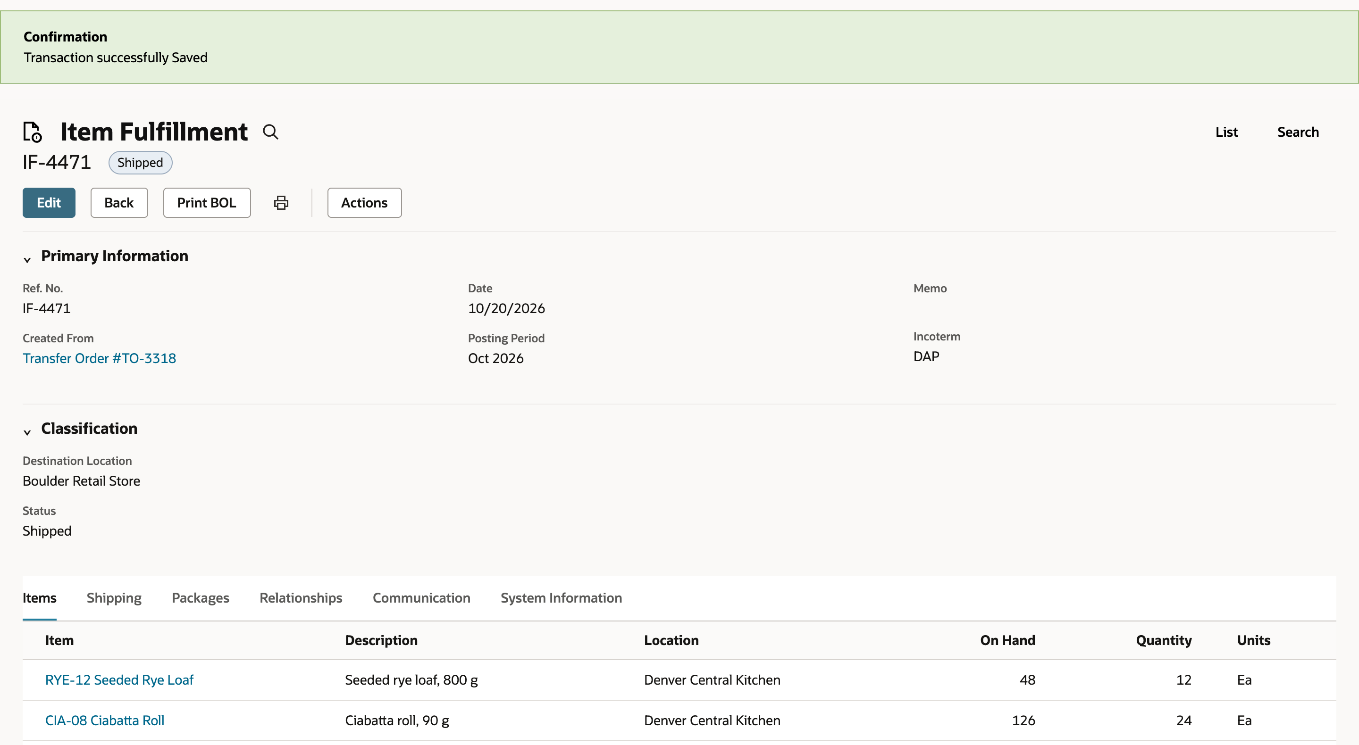1359x745 pixels.
Task: Open the Search link at top right
Action: [x=1298, y=132]
